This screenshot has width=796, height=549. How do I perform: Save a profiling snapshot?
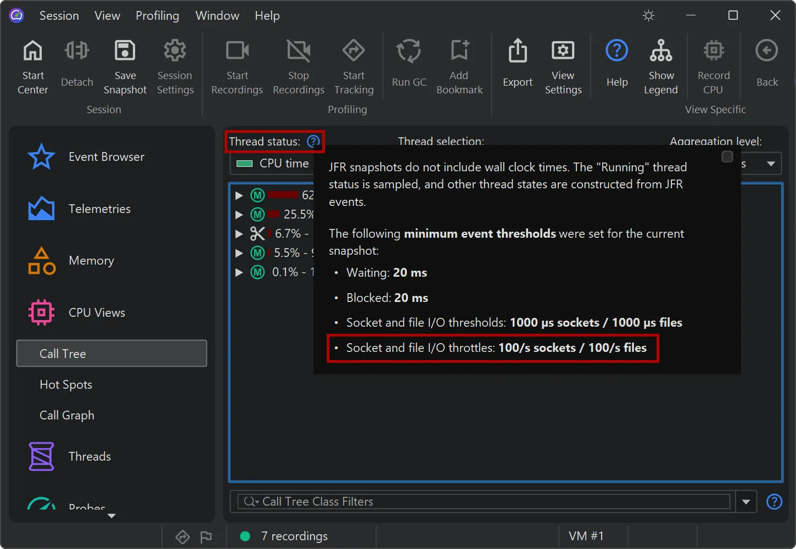click(x=125, y=65)
